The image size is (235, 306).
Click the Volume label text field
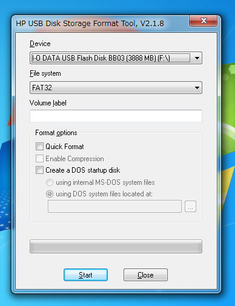[x=116, y=116]
